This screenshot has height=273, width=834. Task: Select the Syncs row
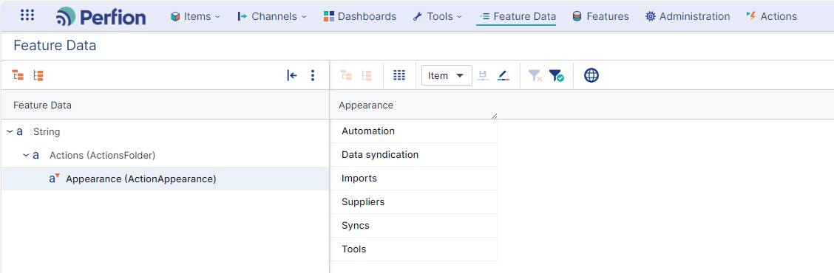(414, 225)
